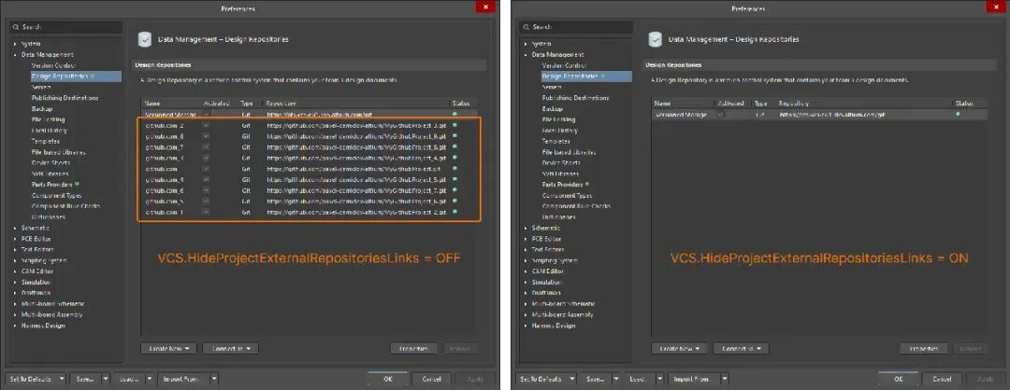Open Device Sheets in the left window
This screenshot has width=1010, height=390.
coord(50,162)
